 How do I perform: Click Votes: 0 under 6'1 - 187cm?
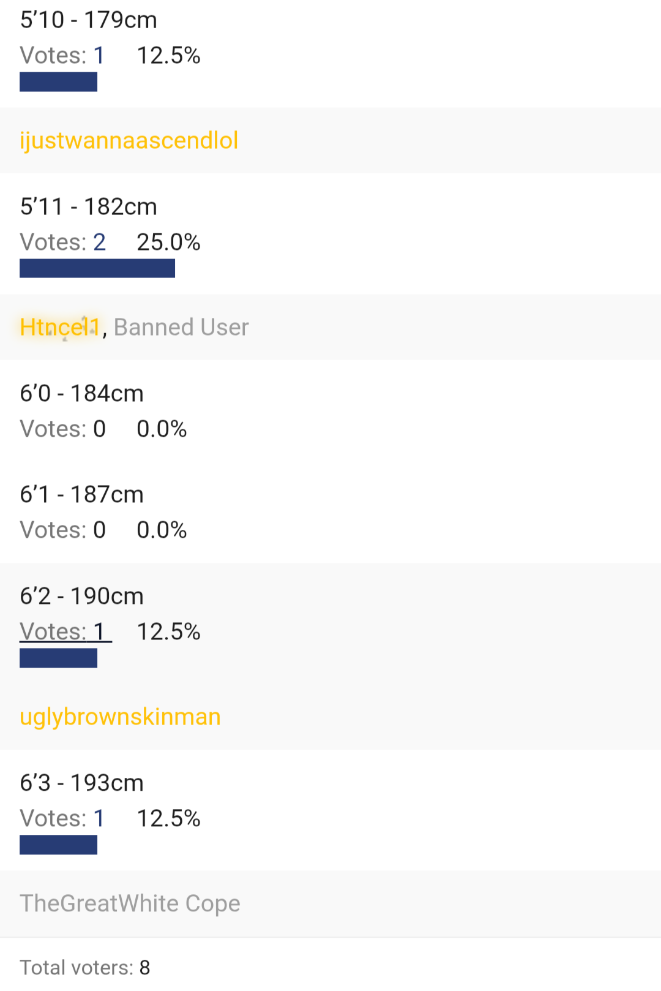[x=62, y=530]
